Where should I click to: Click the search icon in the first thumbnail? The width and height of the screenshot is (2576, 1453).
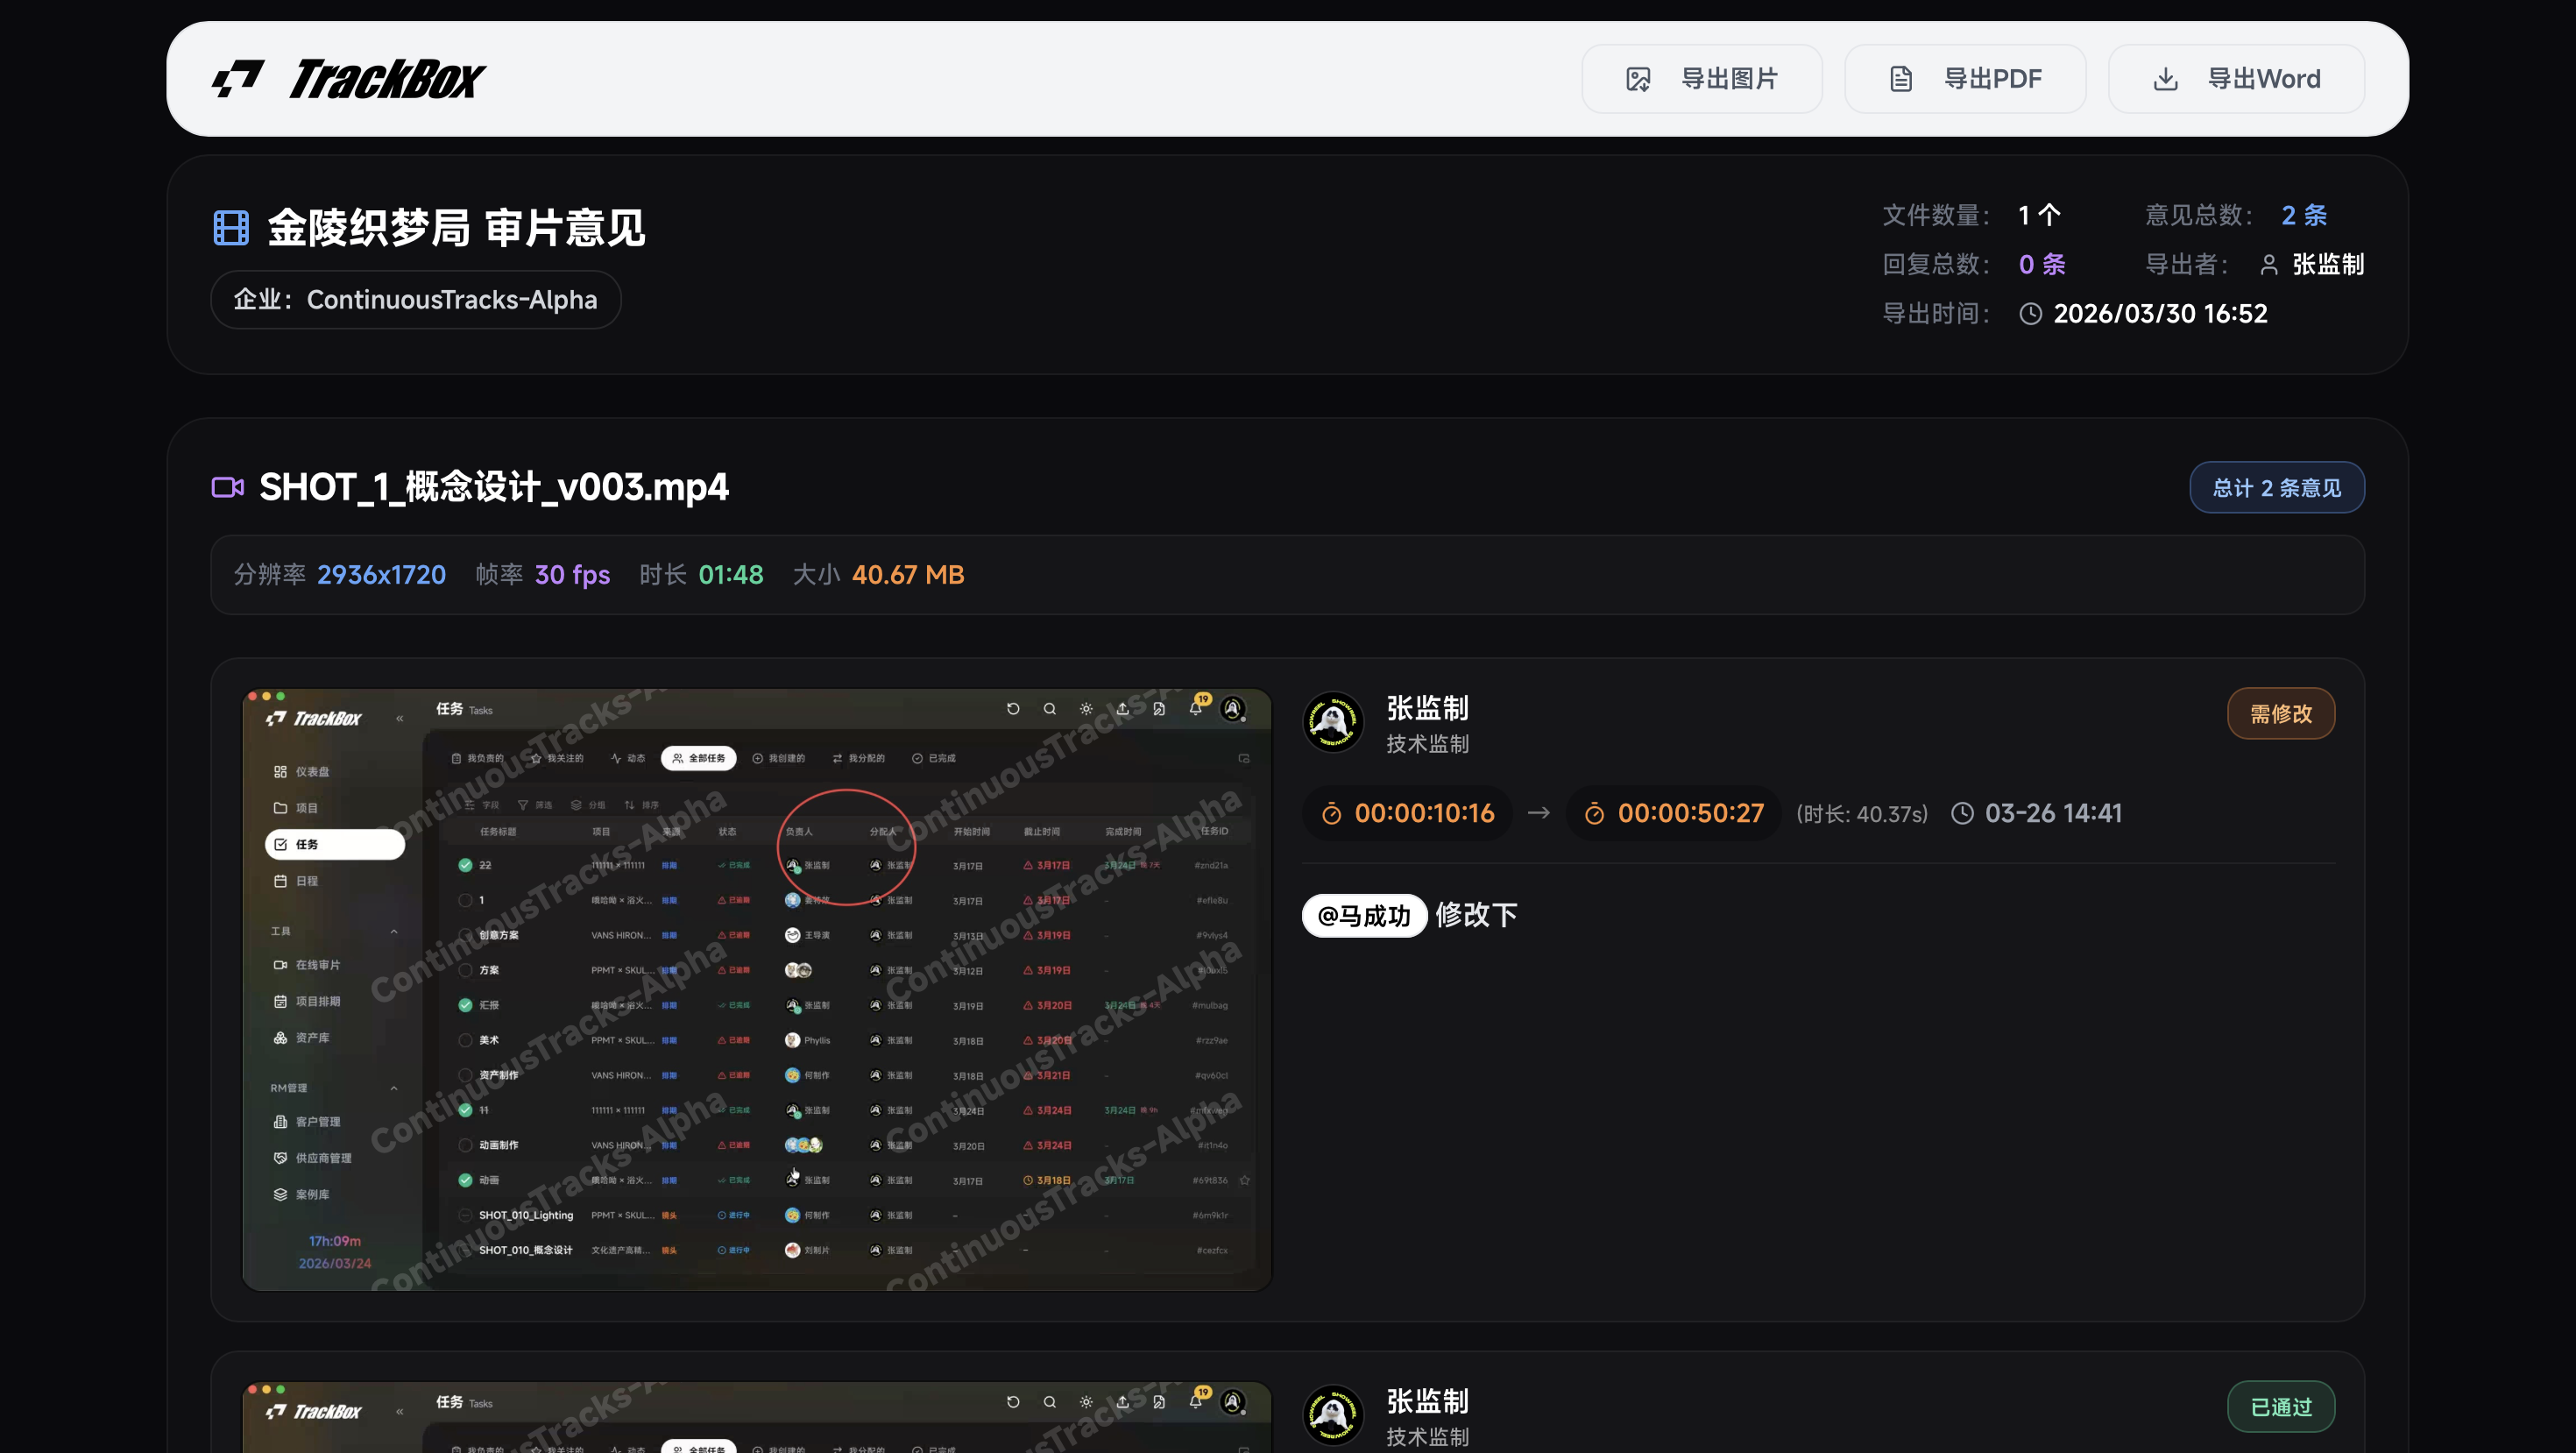click(1050, 709)
